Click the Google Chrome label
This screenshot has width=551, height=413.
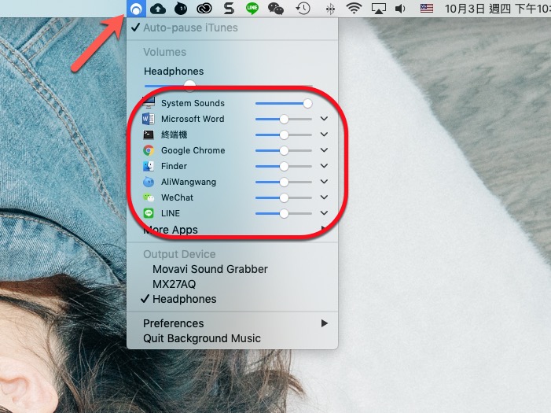click(x=193, y=150)
